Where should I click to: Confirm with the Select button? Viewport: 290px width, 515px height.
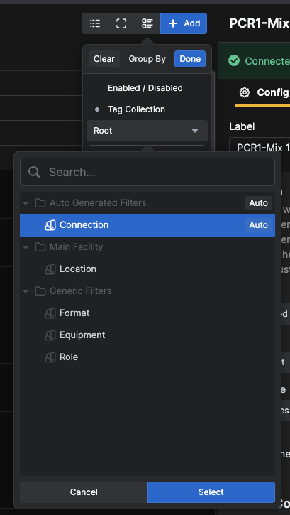211,492
